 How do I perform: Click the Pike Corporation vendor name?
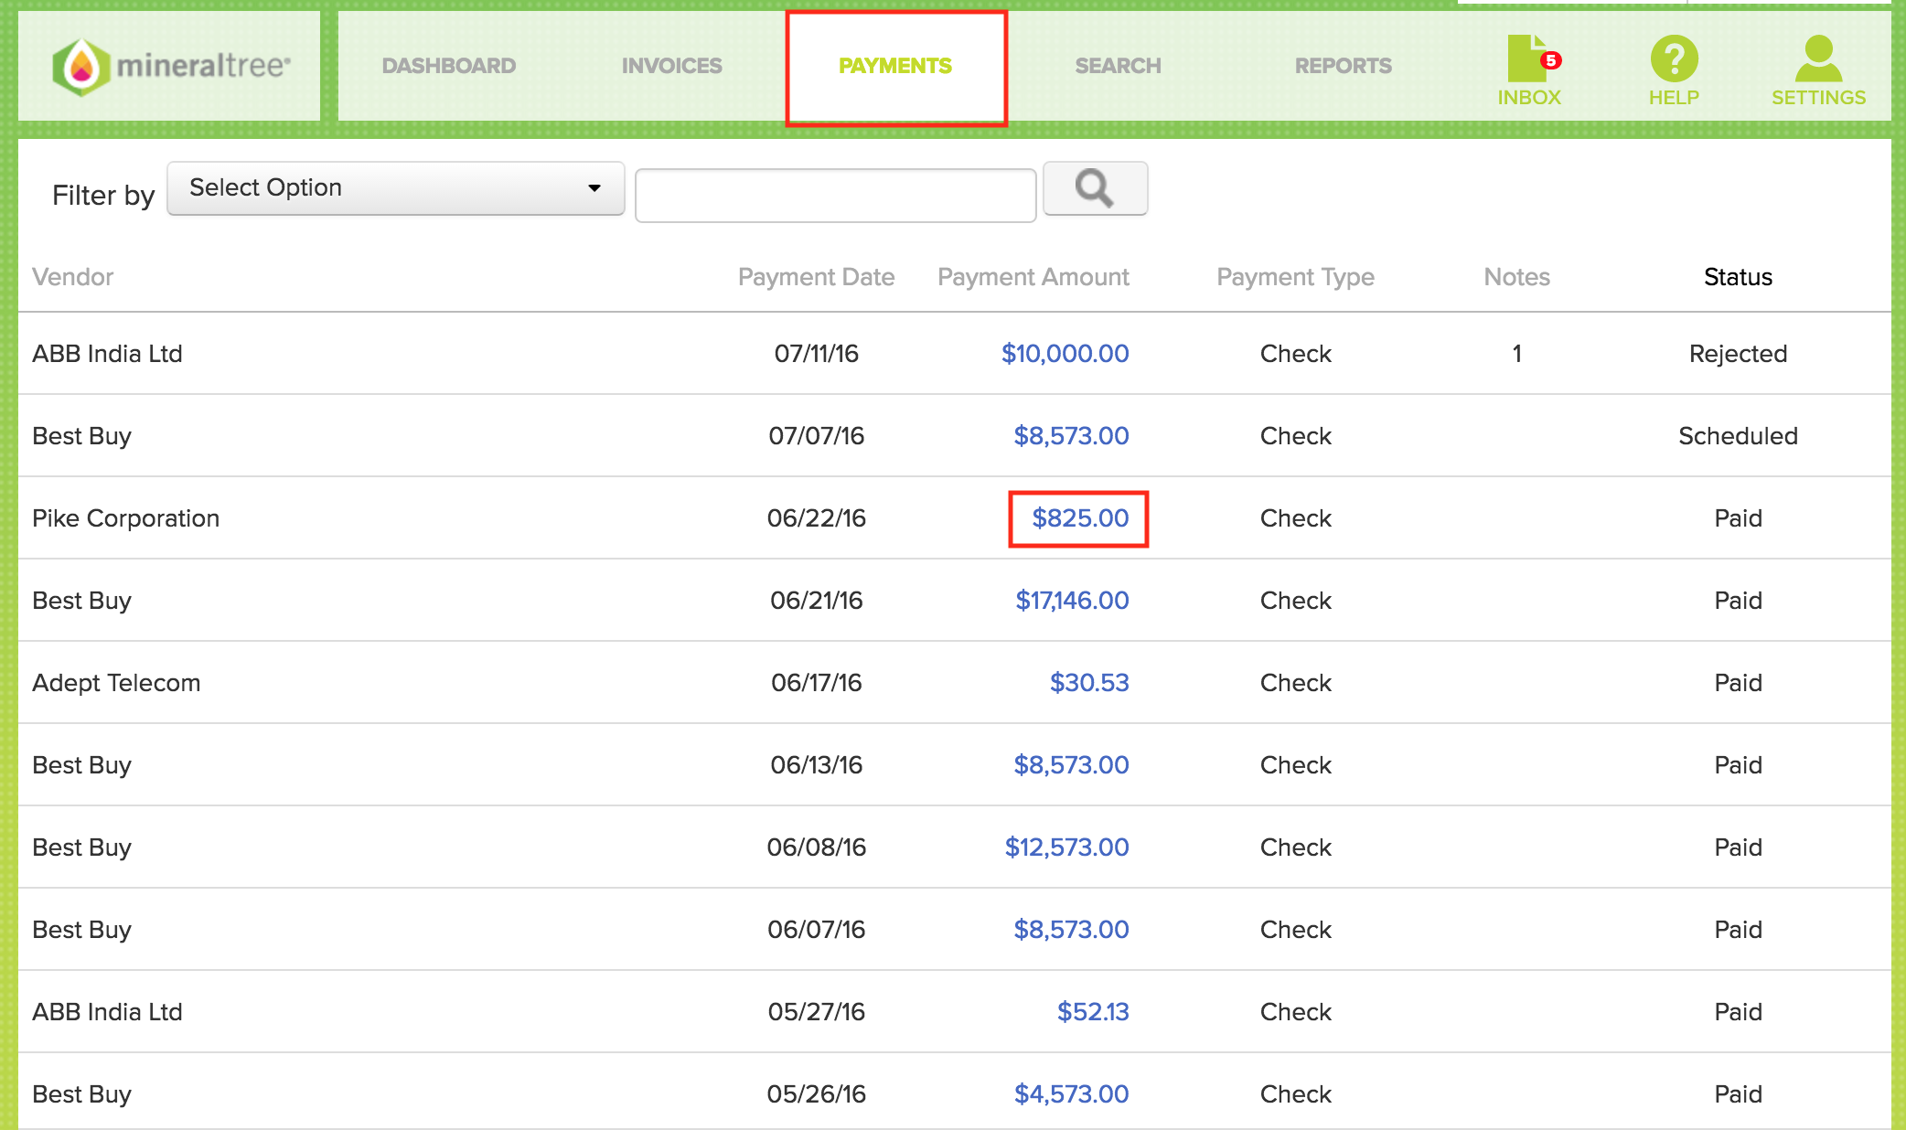coord(126,518)
